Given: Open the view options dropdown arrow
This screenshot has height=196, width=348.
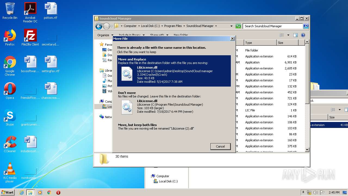Looking at the screenshot, I should [288, 35].
